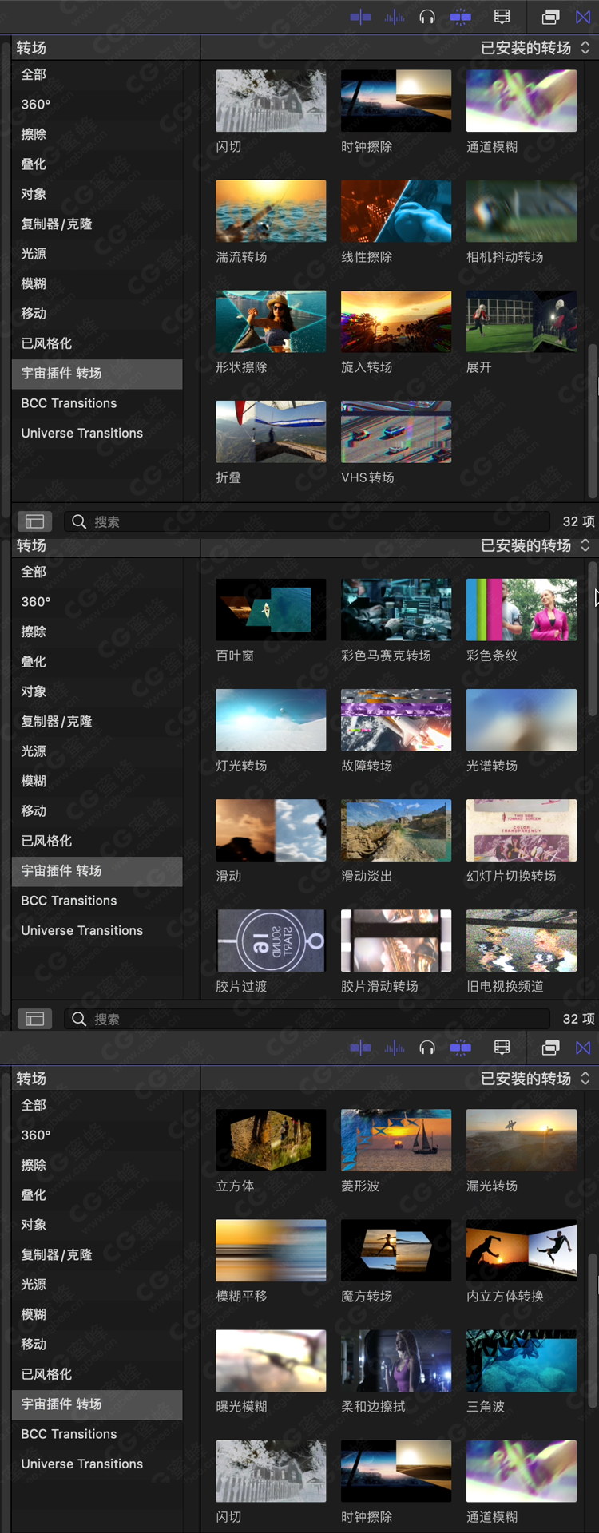Select the 彩色马赛克转场 thumbnail
Screen dimensions: 599x1533
click(396, 609)
